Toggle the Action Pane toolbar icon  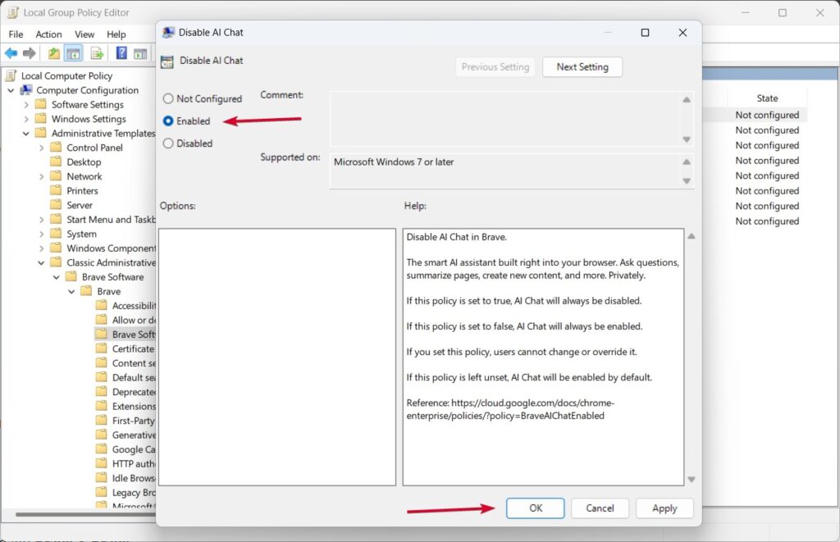(140, 53)
